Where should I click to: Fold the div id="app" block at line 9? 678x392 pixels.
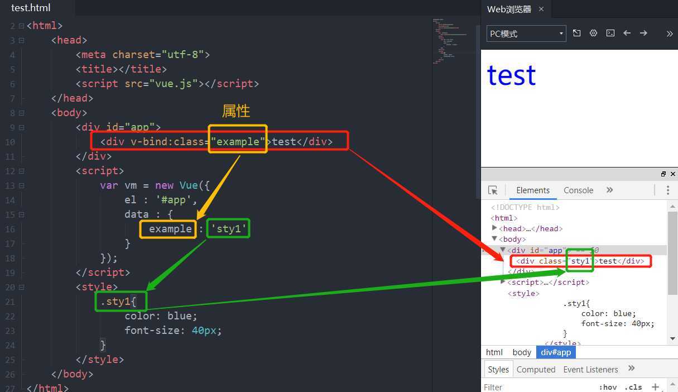[21, 127]
